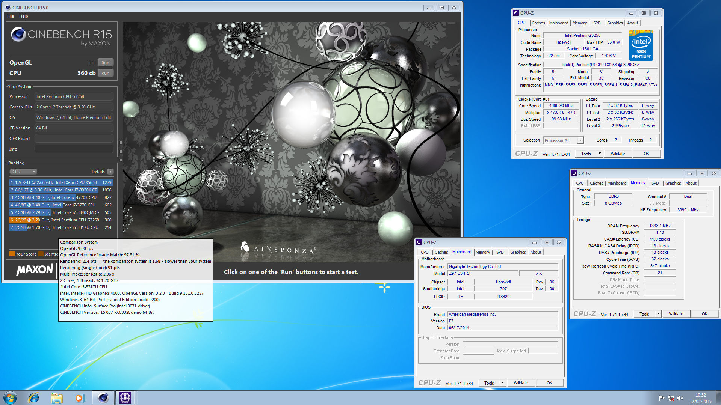Click the Info input field
The width and height of the screenshot is (721, 405).
point(74,149)
